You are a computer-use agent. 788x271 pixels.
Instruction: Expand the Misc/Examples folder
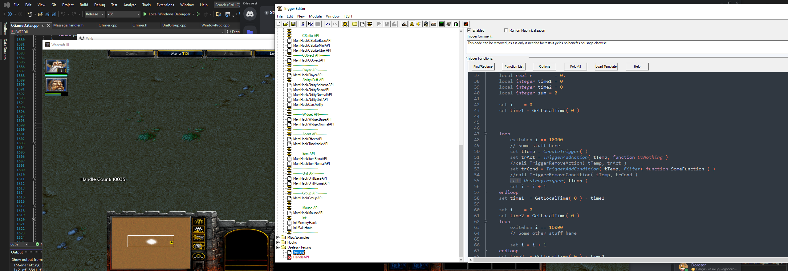pos(278,237)
